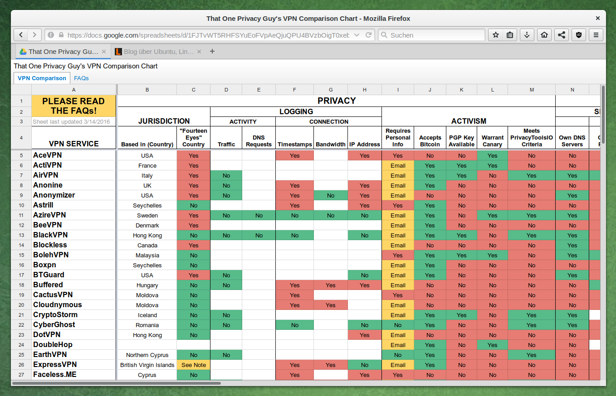Open the uBlock shield extension icon
This screenshot has height=396, width=616.
point(579,35)
